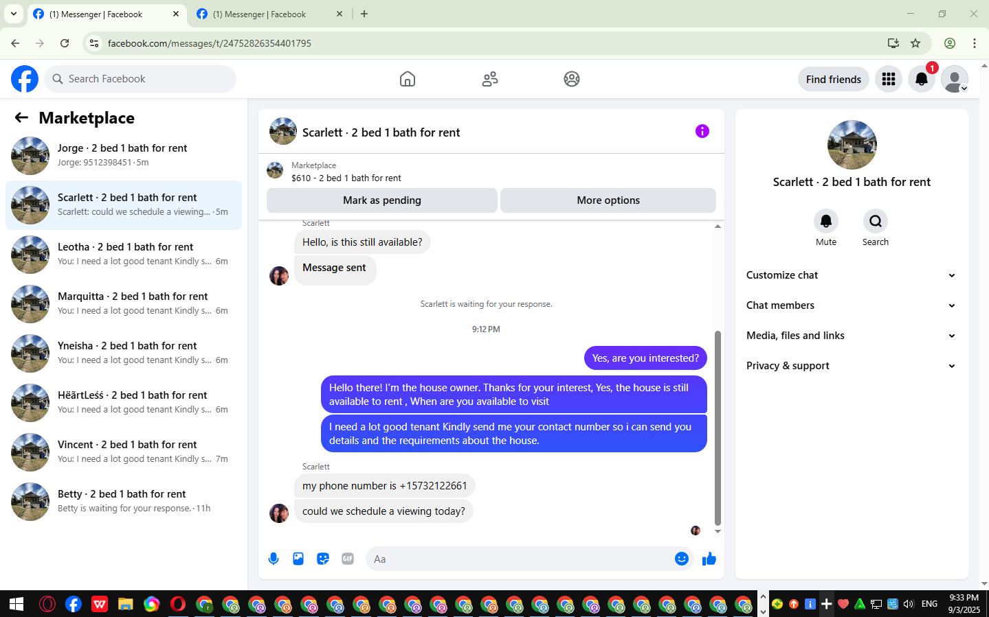Expand Privacy & support section

[x=851, y=366]
